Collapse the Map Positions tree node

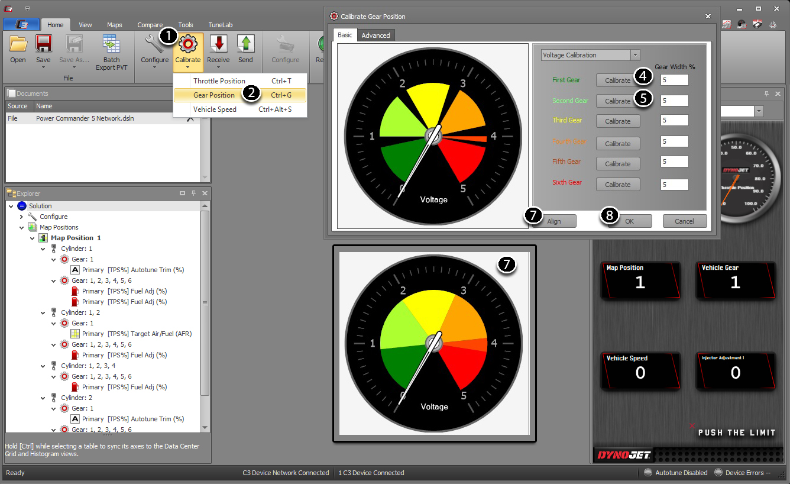point(21,227)
